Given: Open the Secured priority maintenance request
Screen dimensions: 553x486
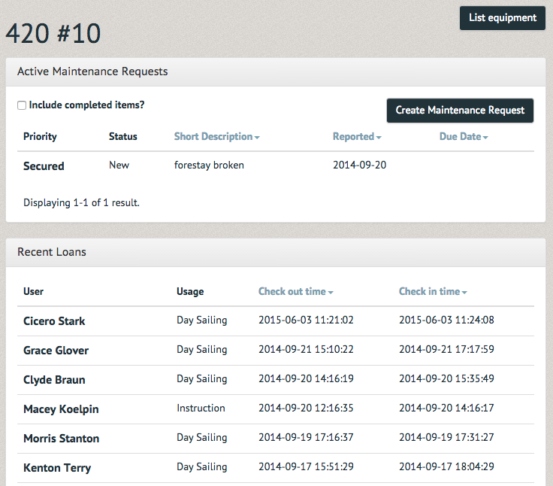Looking at the screenshot, I should 44,166.
